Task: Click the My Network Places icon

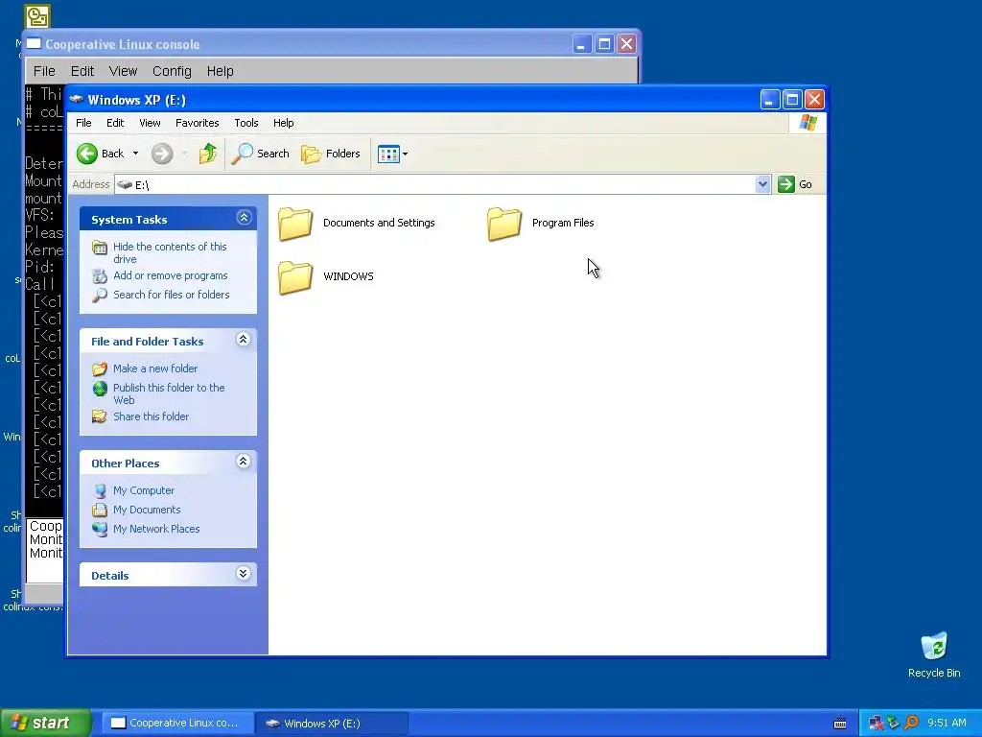Action: coord(100,529)
